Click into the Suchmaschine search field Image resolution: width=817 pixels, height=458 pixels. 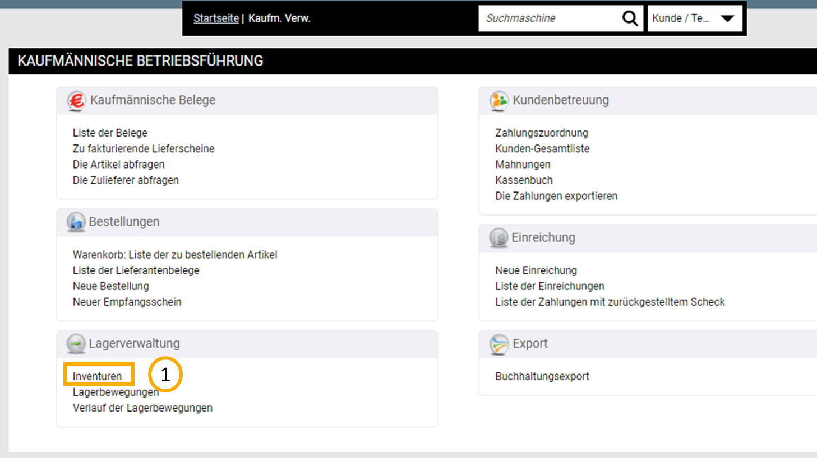click(548, 18)
